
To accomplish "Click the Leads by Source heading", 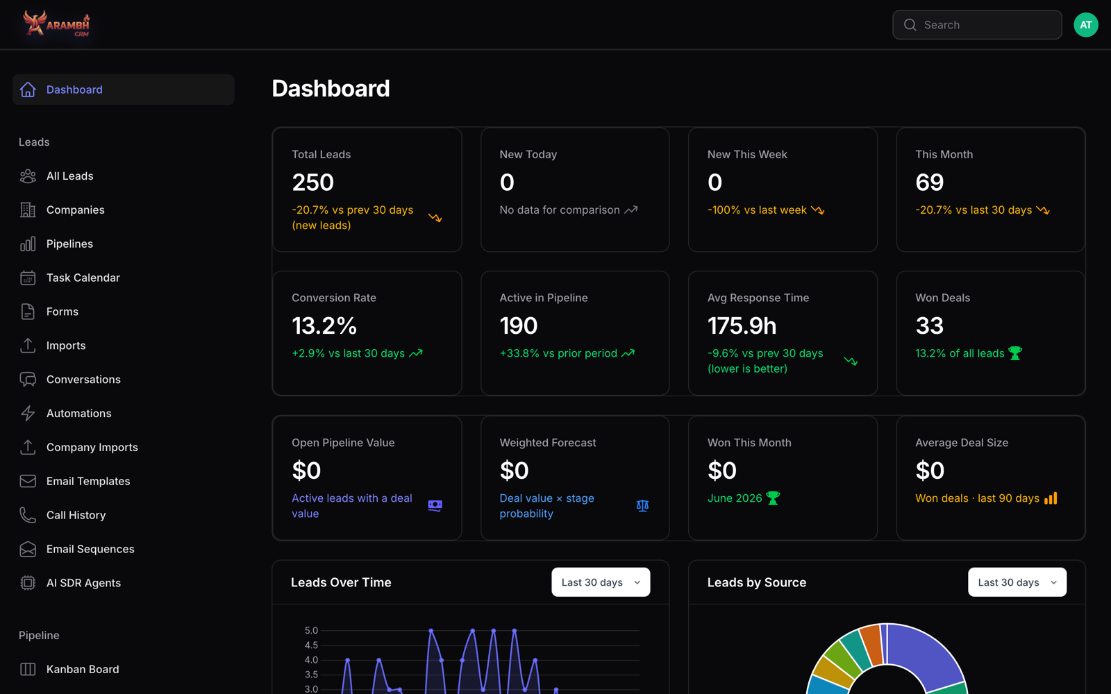I will 757,582.
